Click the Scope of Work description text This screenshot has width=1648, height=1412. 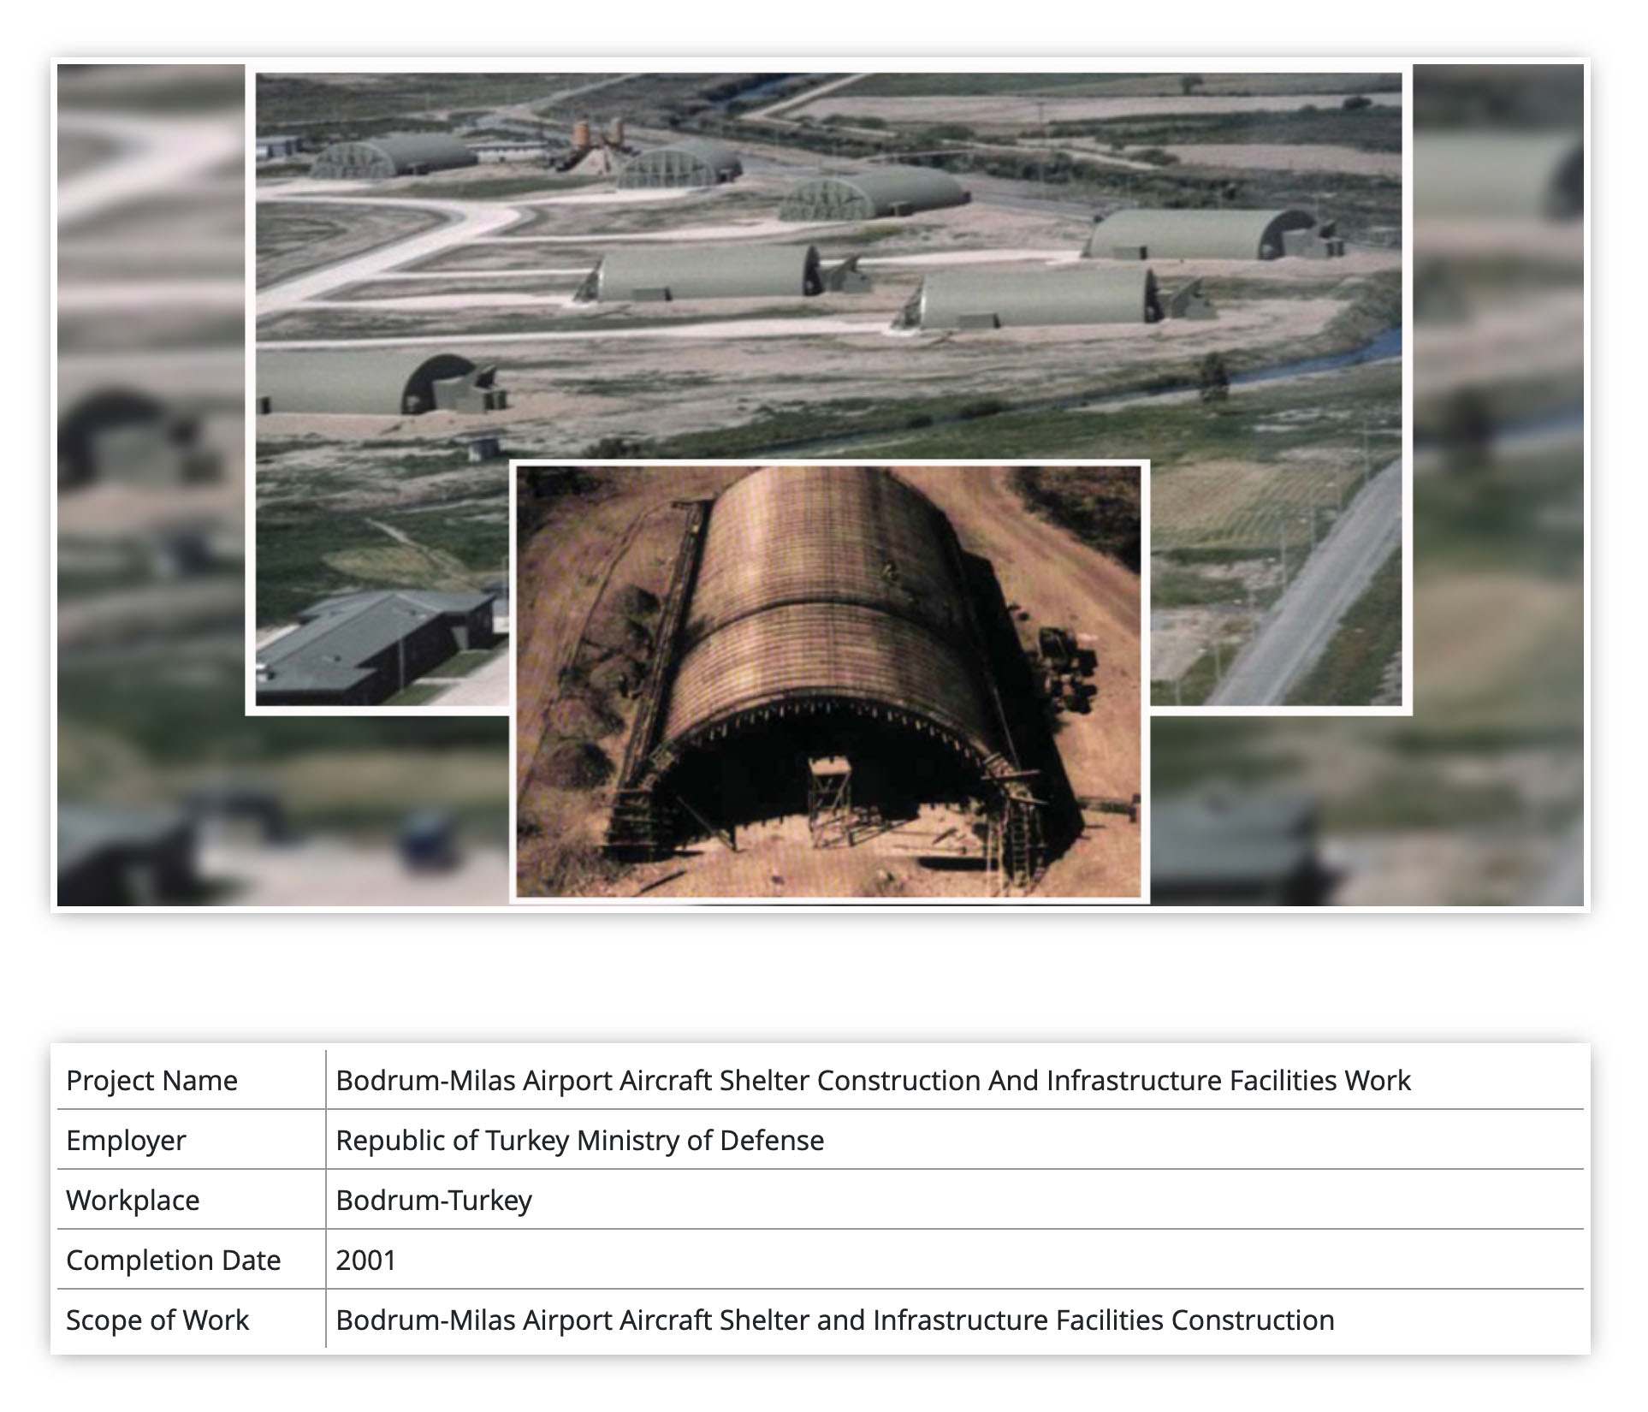pyautogui.click(x=834, y=1320)
